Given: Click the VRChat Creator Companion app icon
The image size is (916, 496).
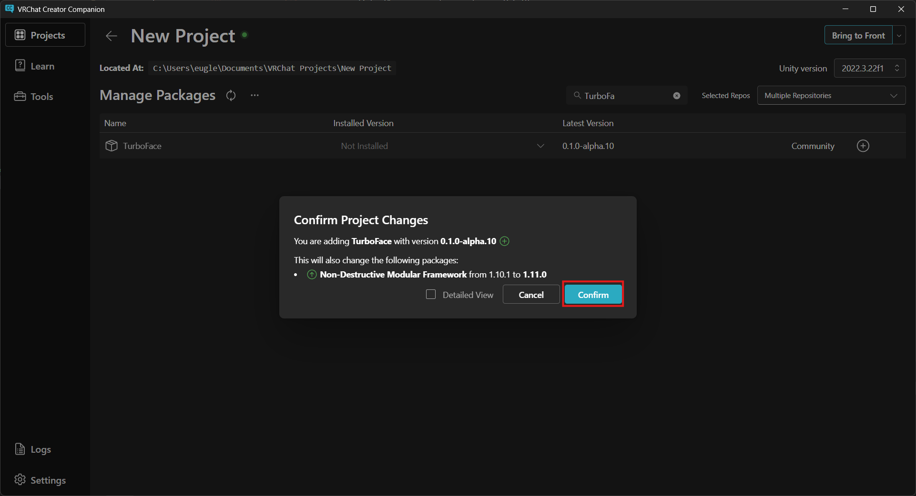Looking at the screenshot, I should click(10, 9).
